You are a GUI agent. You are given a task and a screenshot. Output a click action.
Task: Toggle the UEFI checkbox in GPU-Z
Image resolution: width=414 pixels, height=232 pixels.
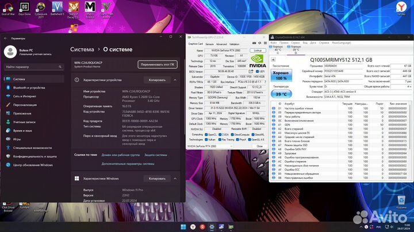click(258, 71)
